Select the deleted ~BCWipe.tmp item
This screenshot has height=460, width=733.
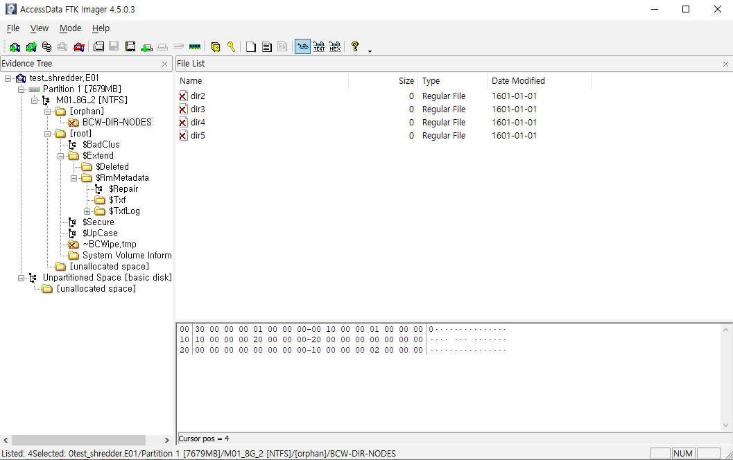[110, 245]
